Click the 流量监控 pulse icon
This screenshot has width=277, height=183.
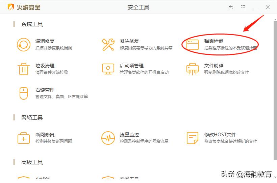coord(108,138)
